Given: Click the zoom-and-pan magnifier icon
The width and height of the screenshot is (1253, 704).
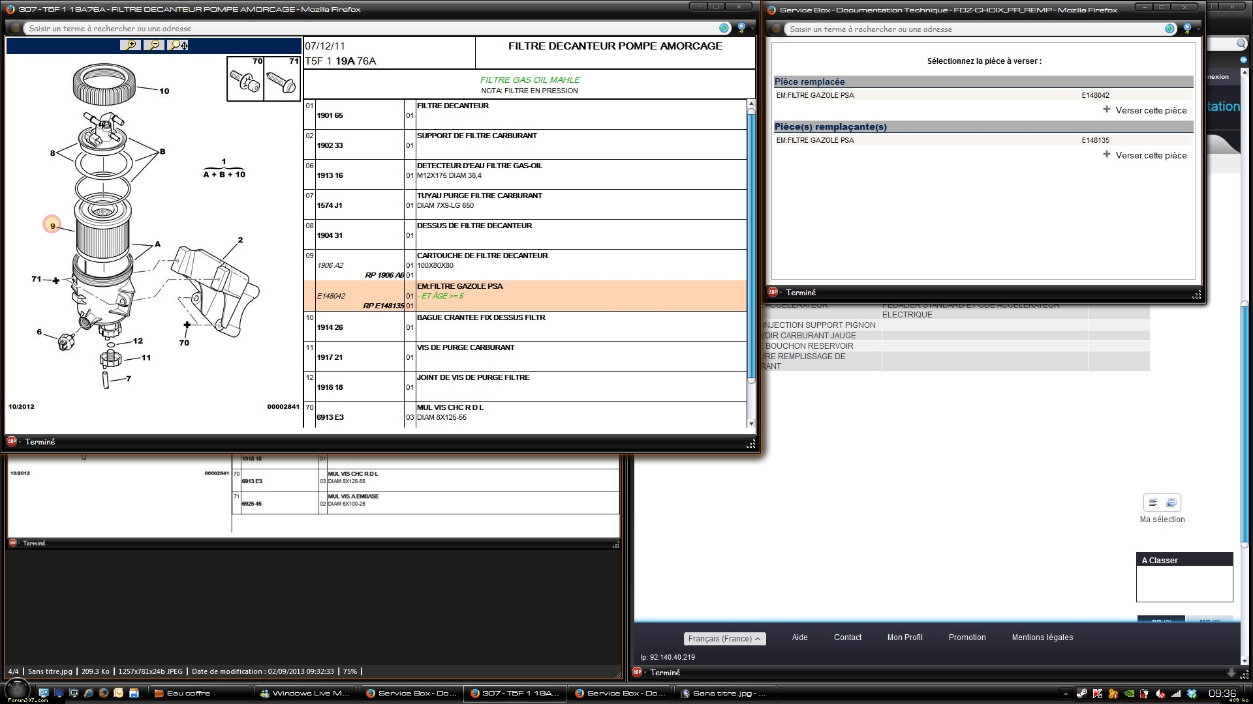Looking at the screenshot, I should [178, 45].
